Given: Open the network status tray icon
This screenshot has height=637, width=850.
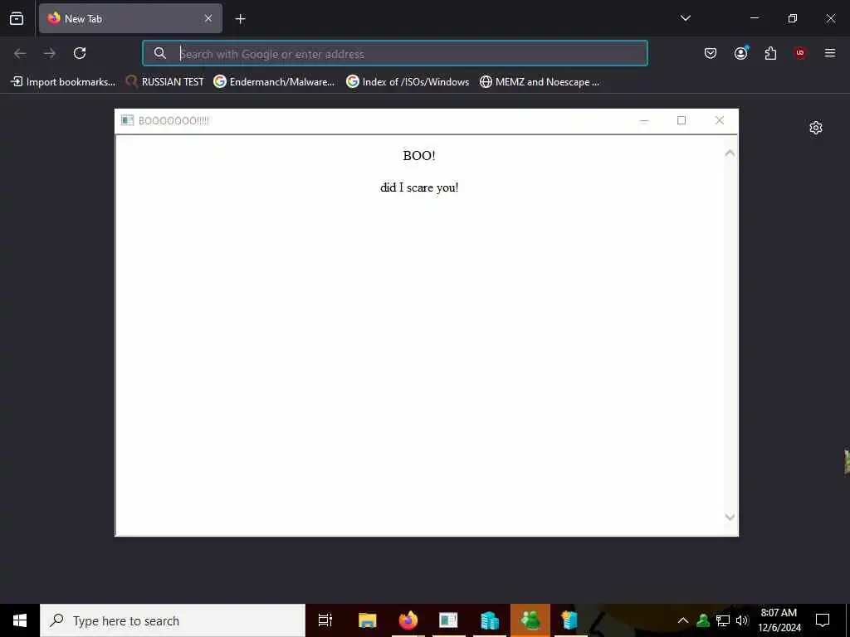Looking at the screenshot, I should [x=723, y=620].
